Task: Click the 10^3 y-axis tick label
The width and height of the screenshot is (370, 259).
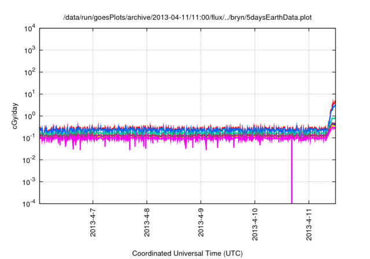Action: tap(29, 50)
